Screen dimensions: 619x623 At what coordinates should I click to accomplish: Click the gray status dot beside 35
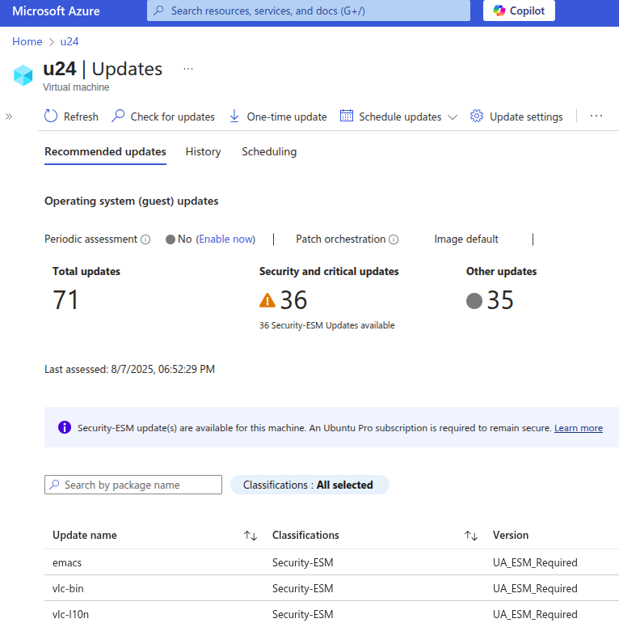474,301
